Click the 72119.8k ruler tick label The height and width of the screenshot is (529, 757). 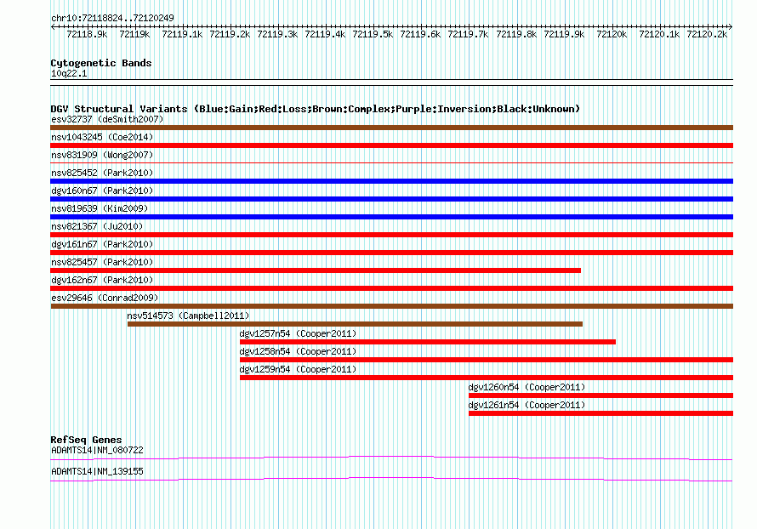pyautogui.click(x=516, y=34)
